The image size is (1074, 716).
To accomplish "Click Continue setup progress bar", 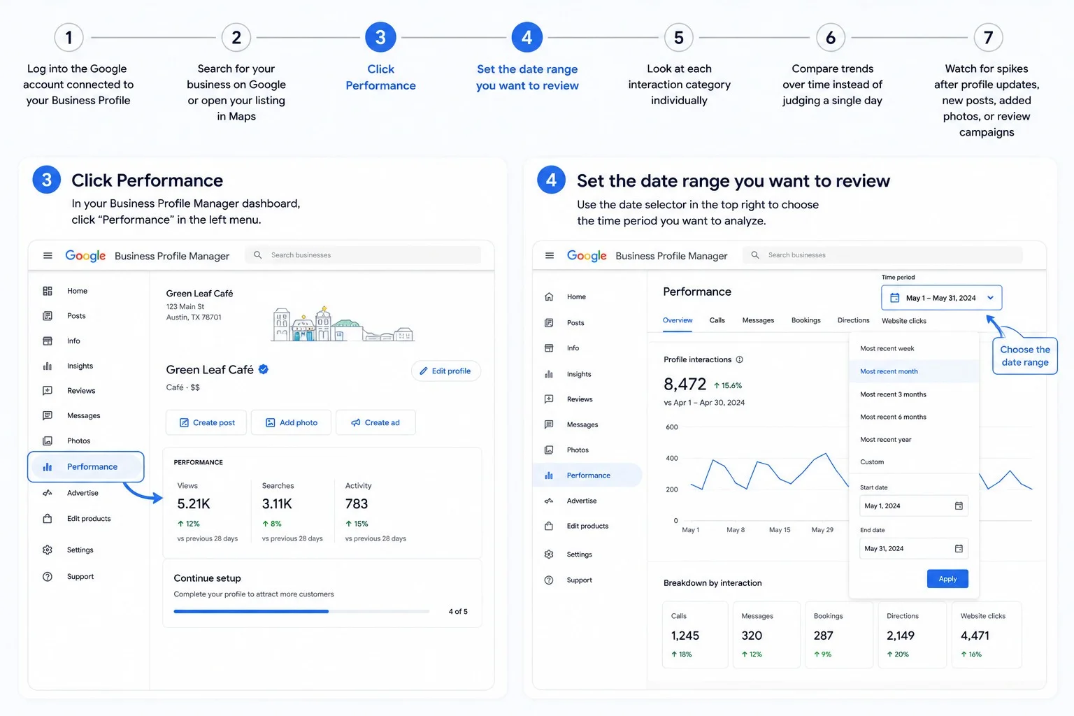I will pyautogui.click(x=301, y=612).
